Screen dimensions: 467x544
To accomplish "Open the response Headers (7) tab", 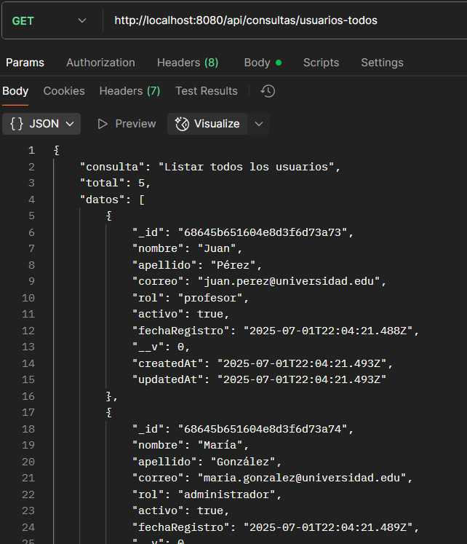I will pos(129,91).
